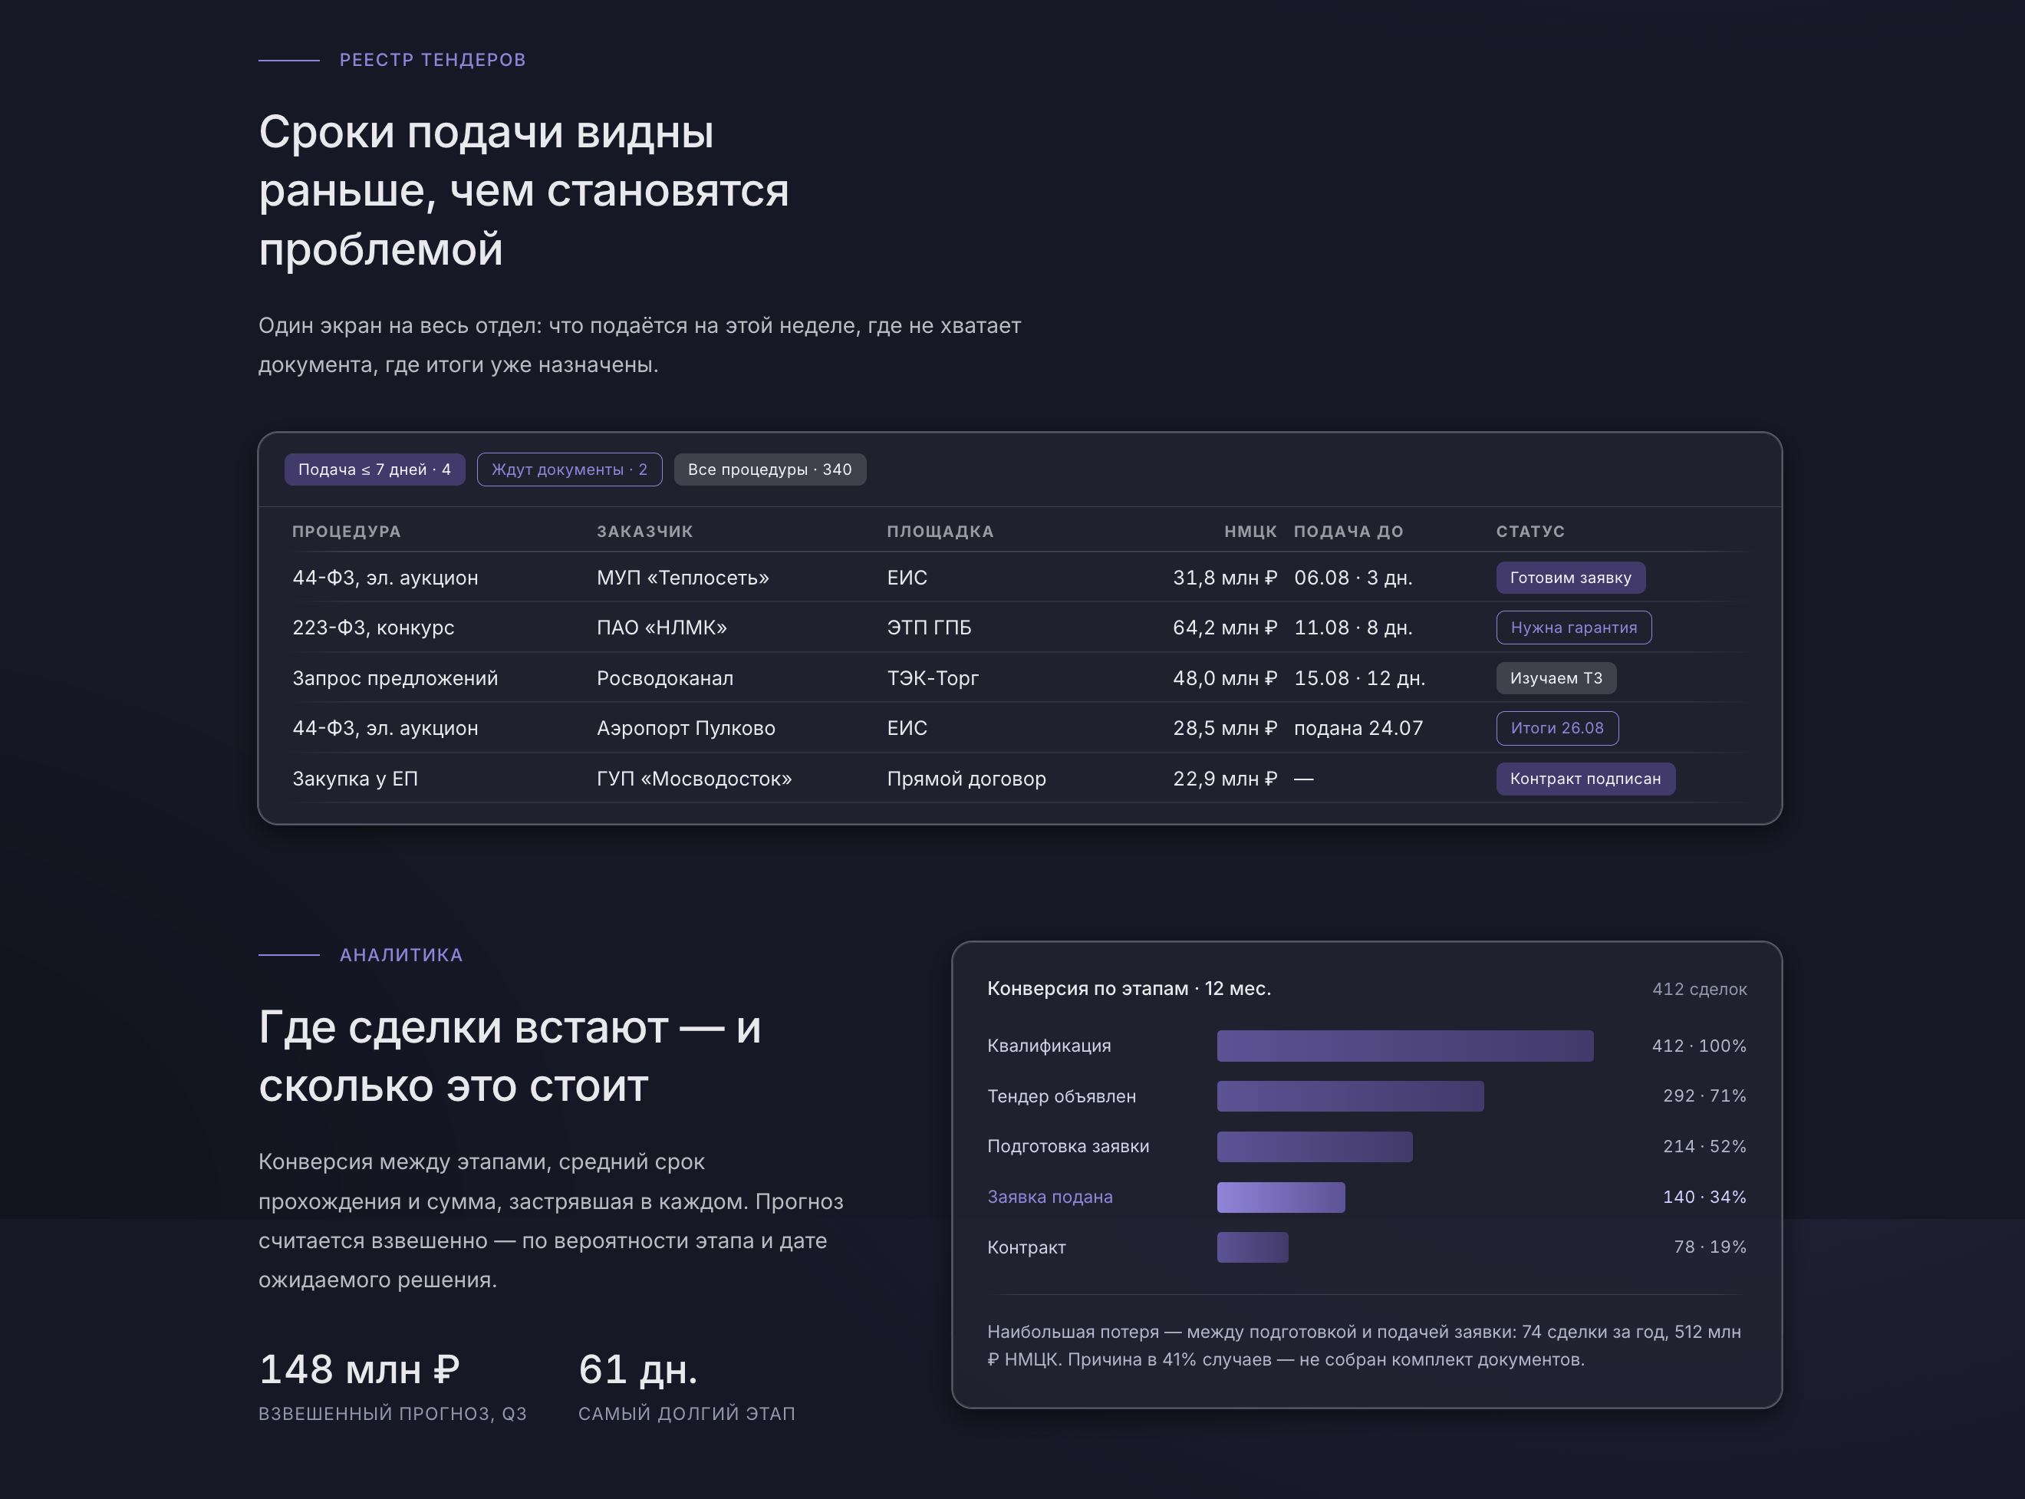Click the '31,8 млн ₽' amount
Image resolution: width=2025 pixels, height=1499 pixels.
(1225, 577)
